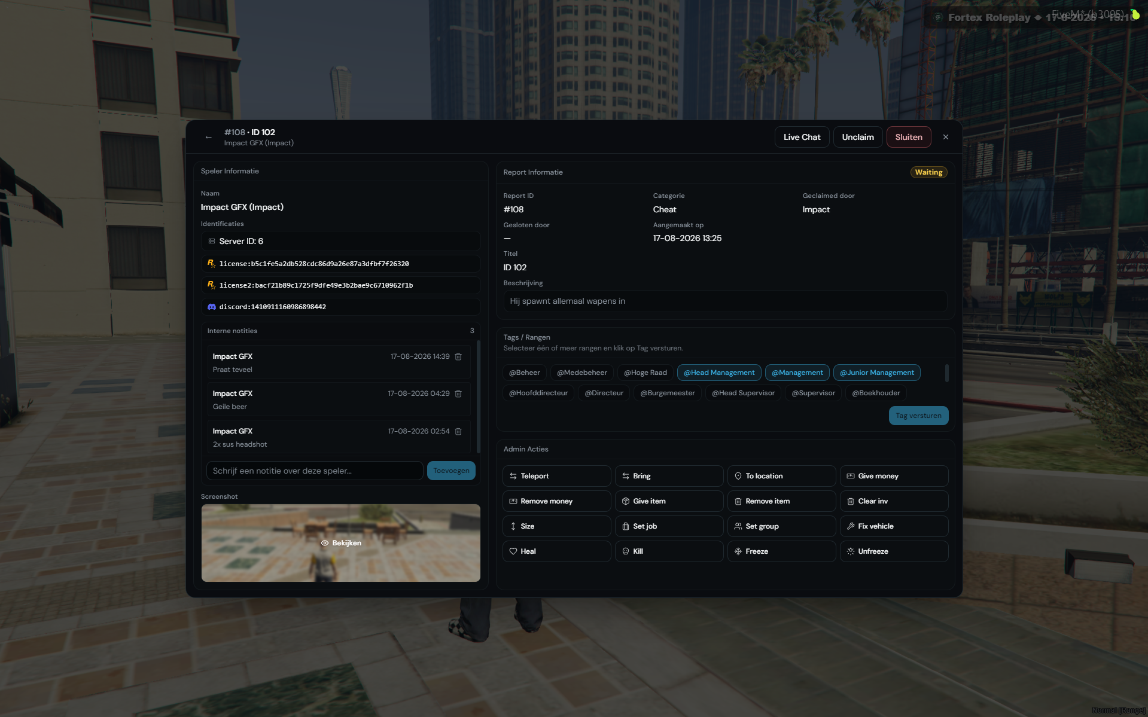Toggle the @Medebeheer tag
Viewport: 1148px width, 717px height.
[581, 373]
